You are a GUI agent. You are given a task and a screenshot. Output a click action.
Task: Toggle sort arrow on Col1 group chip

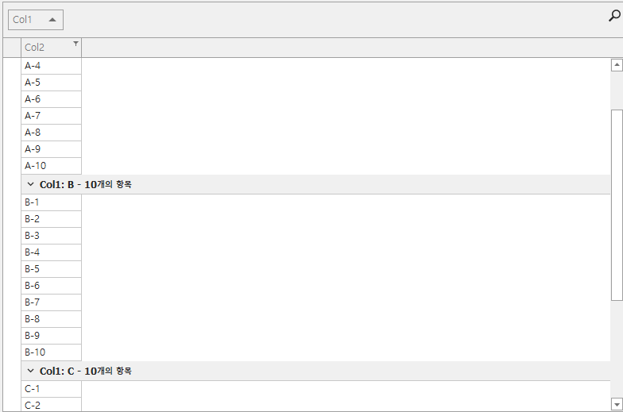[x=52, y=20]
